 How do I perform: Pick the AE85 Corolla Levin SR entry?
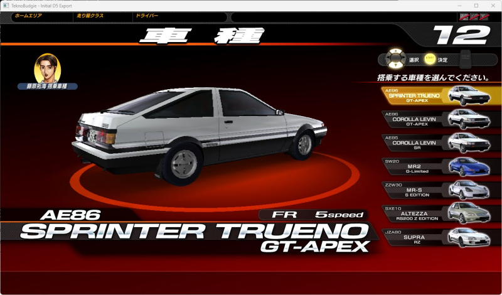(x=442, y=143)
